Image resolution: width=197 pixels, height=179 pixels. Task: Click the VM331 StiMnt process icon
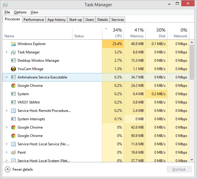pos(13,102)
